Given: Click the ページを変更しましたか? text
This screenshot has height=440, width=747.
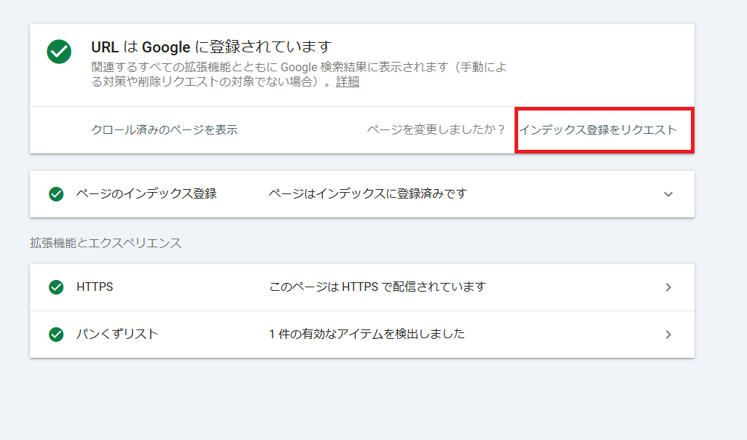Looking at the screenshot, I should coord(435,129).
